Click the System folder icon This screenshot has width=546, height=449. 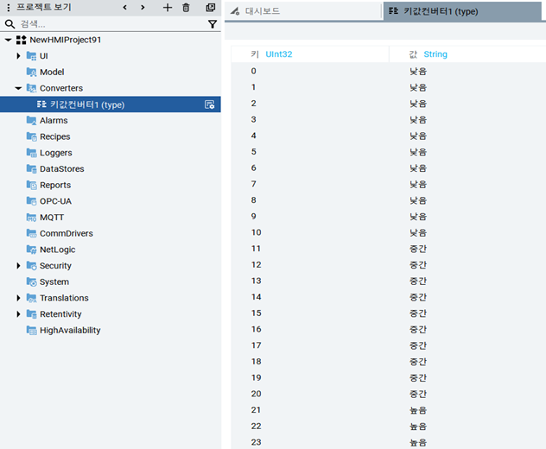[x=31, y=282]
